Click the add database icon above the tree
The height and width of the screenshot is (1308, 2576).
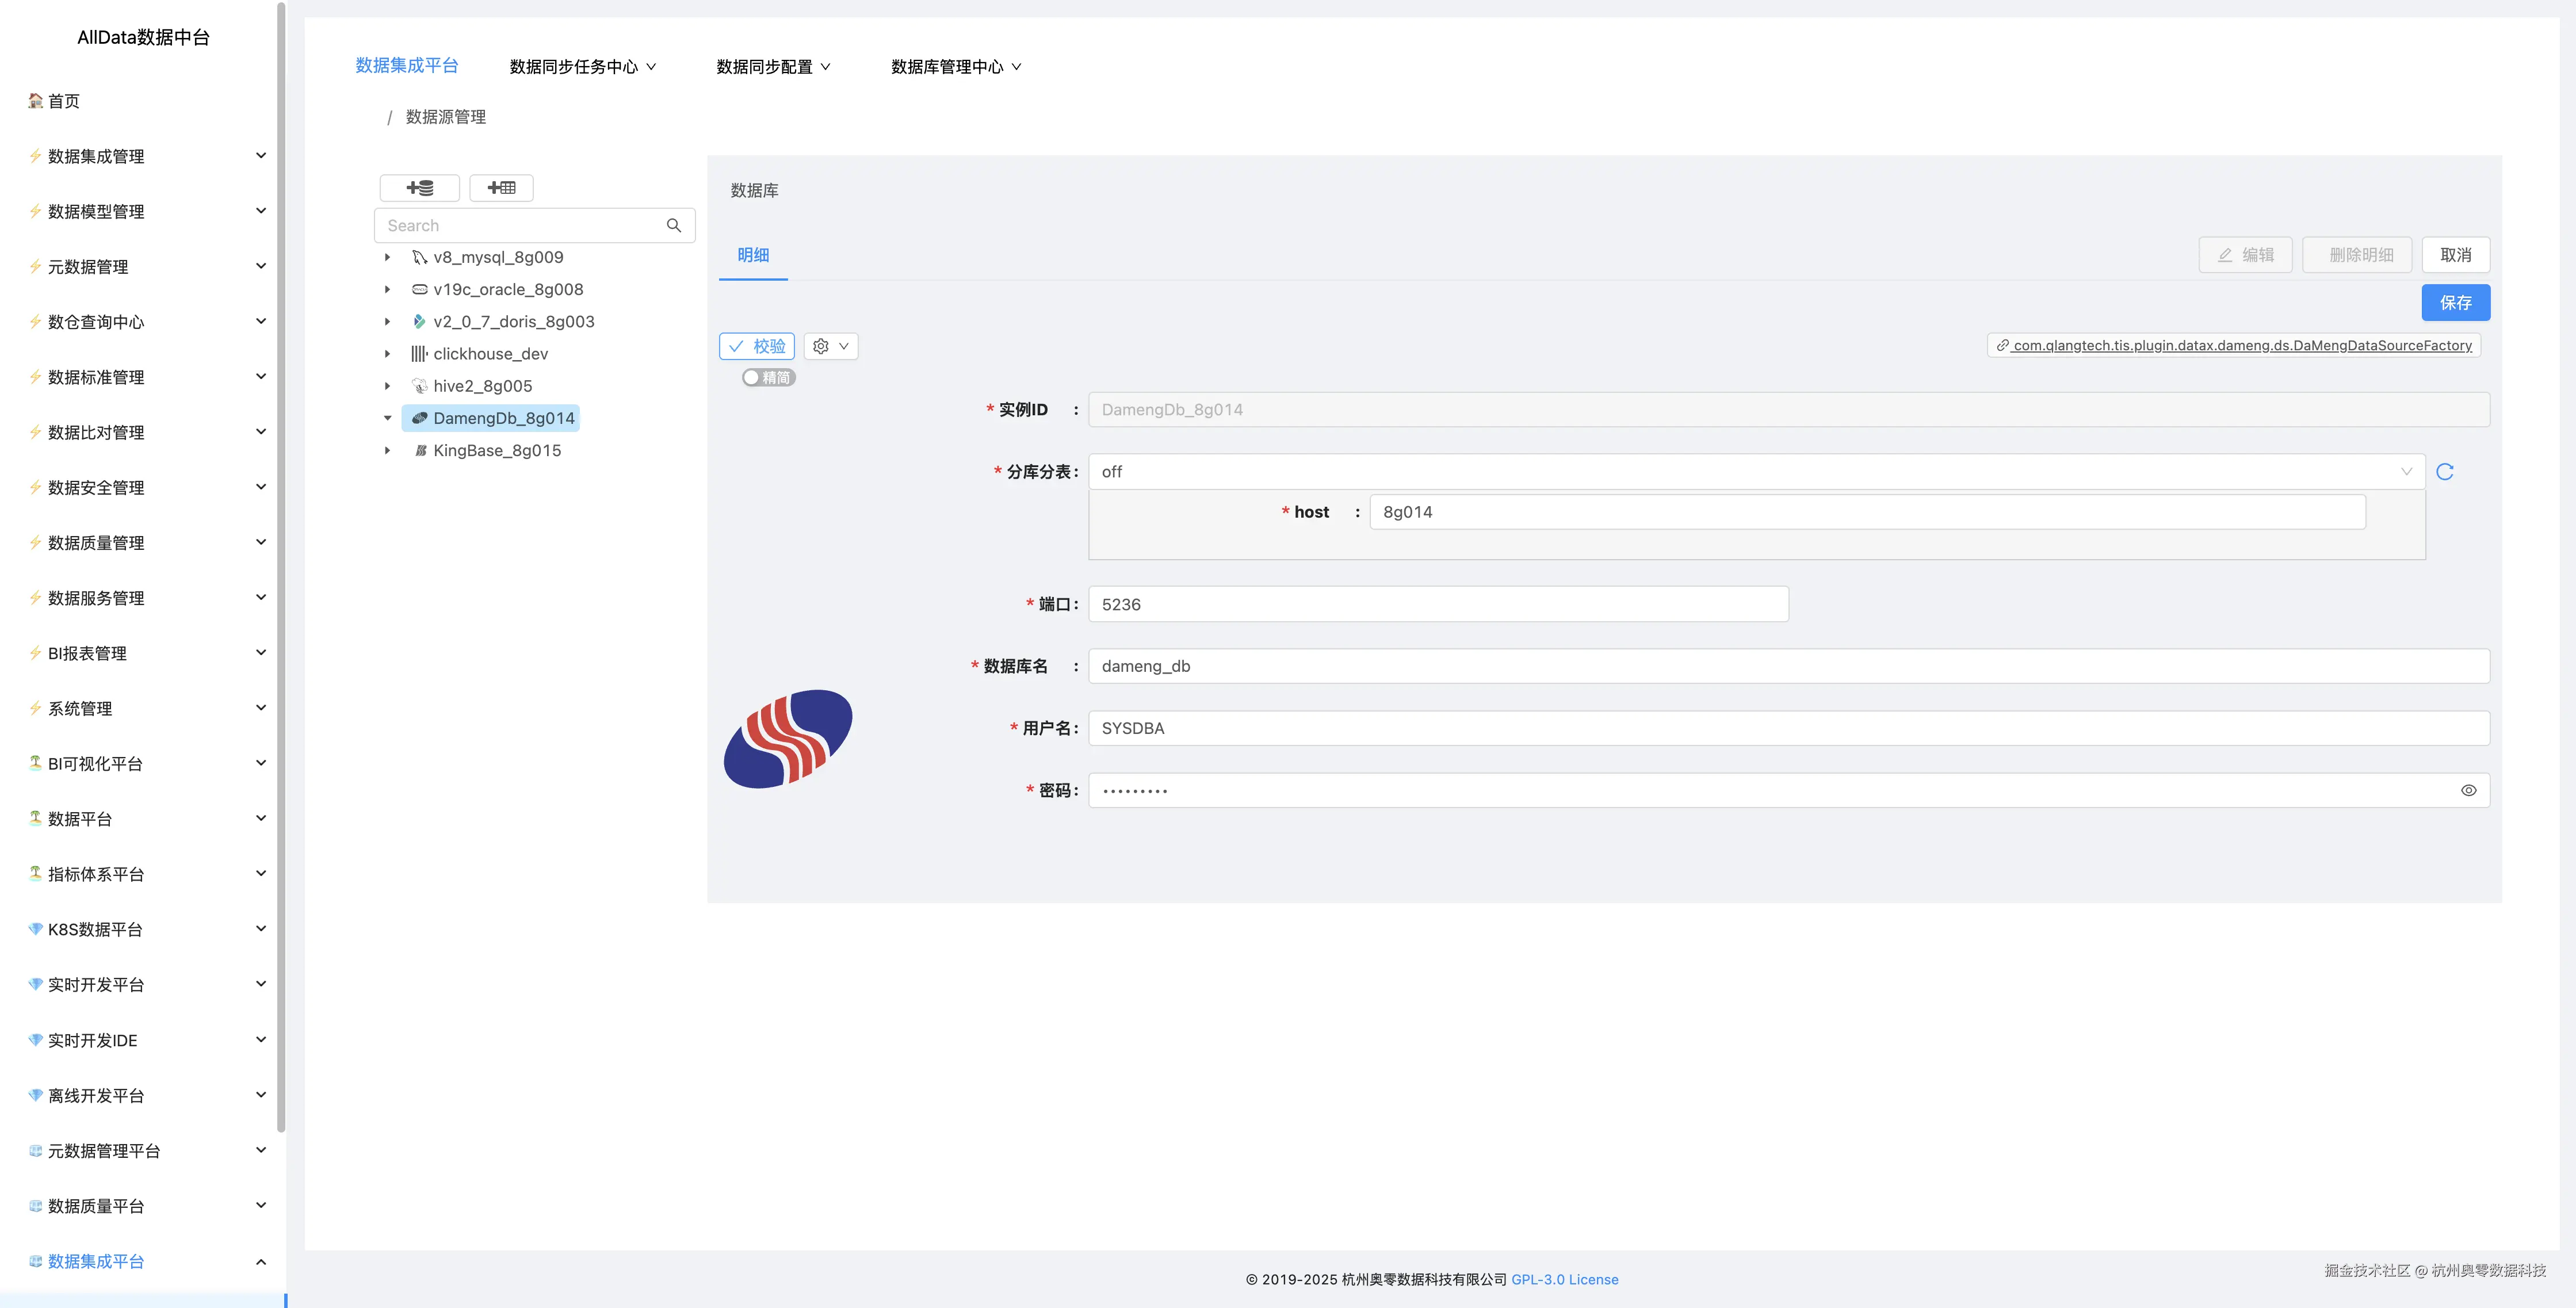pyautogui.click(x=419, y=188)
